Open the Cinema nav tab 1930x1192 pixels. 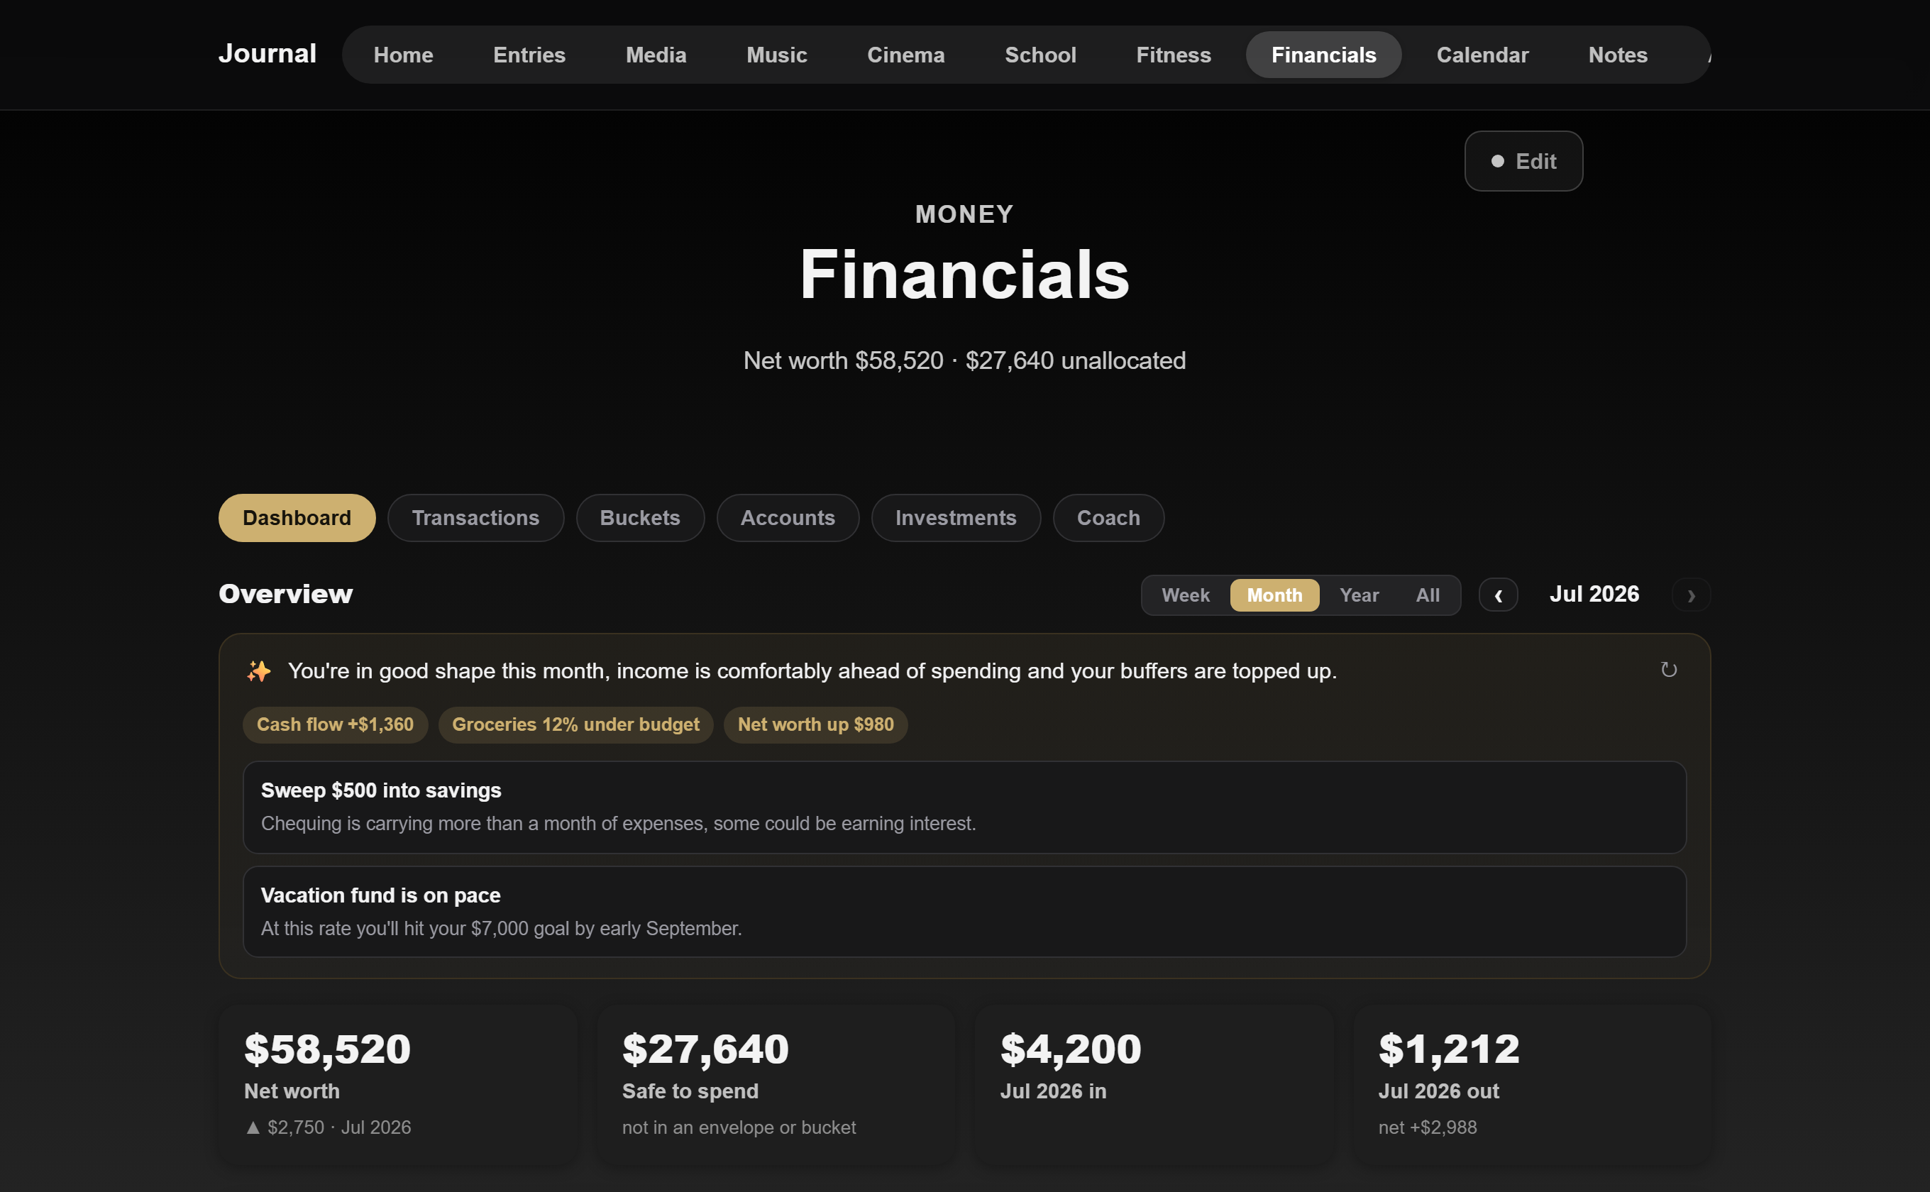tap(905, 55)
